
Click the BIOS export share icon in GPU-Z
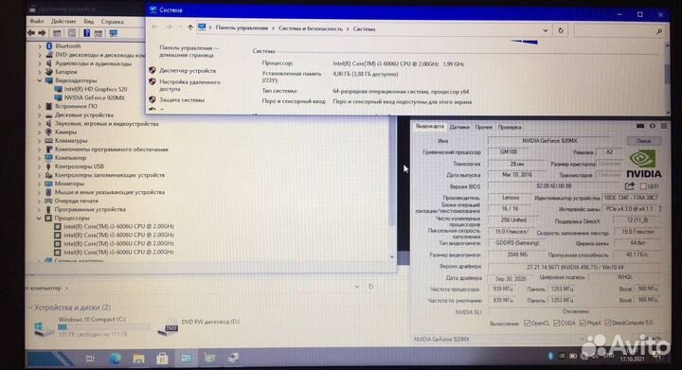629,185
